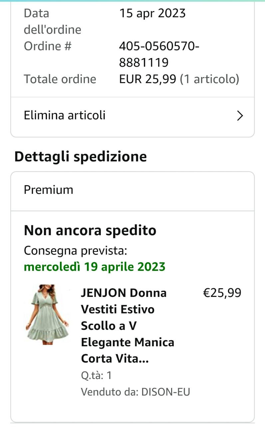Screen dimensions: 265x427
Task: Click the order date 15 apr 2023
Action: point(152,13)
